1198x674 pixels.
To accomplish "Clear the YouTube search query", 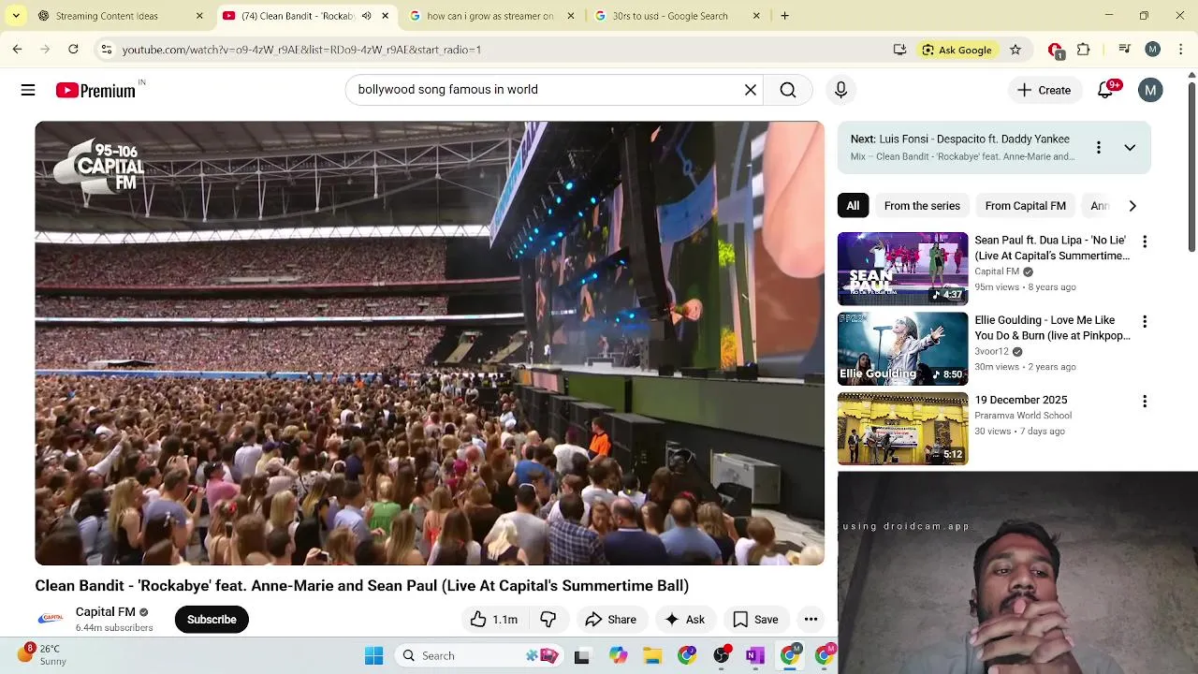I will click(751, 90).
